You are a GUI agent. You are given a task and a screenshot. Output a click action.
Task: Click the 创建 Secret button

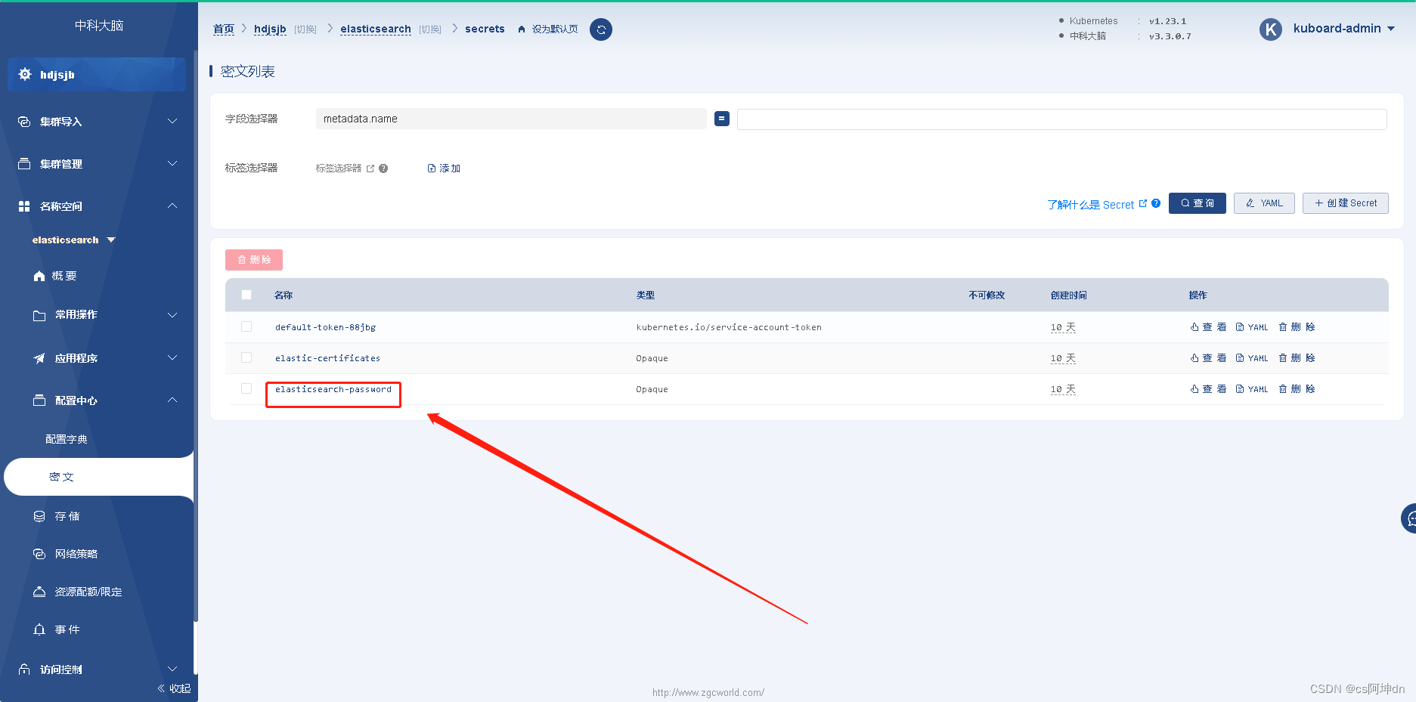coord(1346,203)
